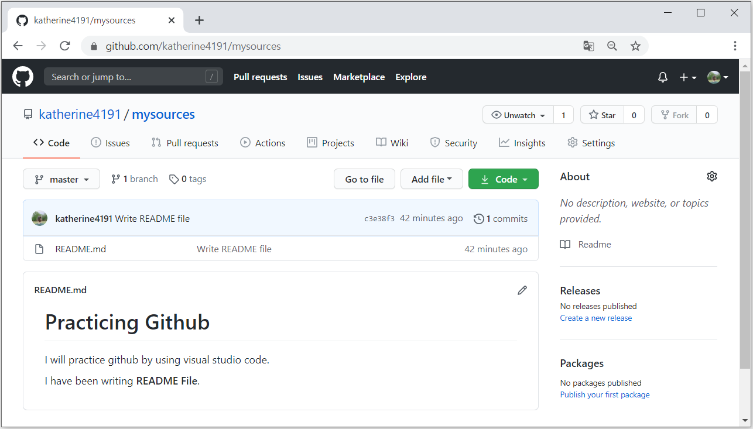Click the site lock icon in address bar
The image size is (753, 429).
tap(94, 46)
